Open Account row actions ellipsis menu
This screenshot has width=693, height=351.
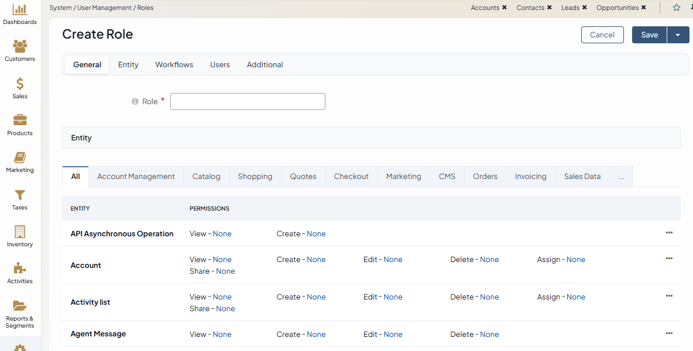669,259
